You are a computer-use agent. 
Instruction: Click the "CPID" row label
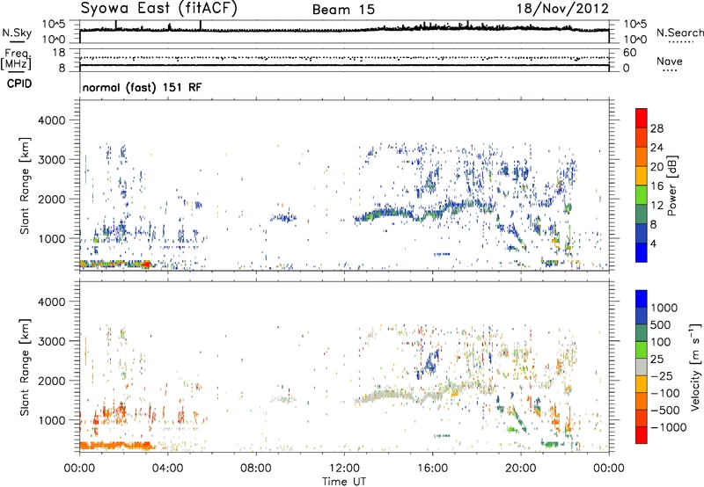pos(19,84)
